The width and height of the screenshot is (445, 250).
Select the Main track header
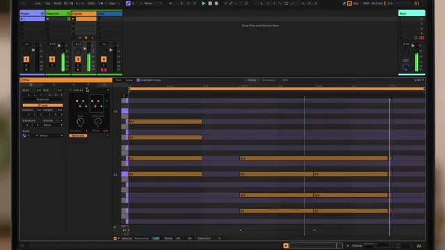[412, 13]
